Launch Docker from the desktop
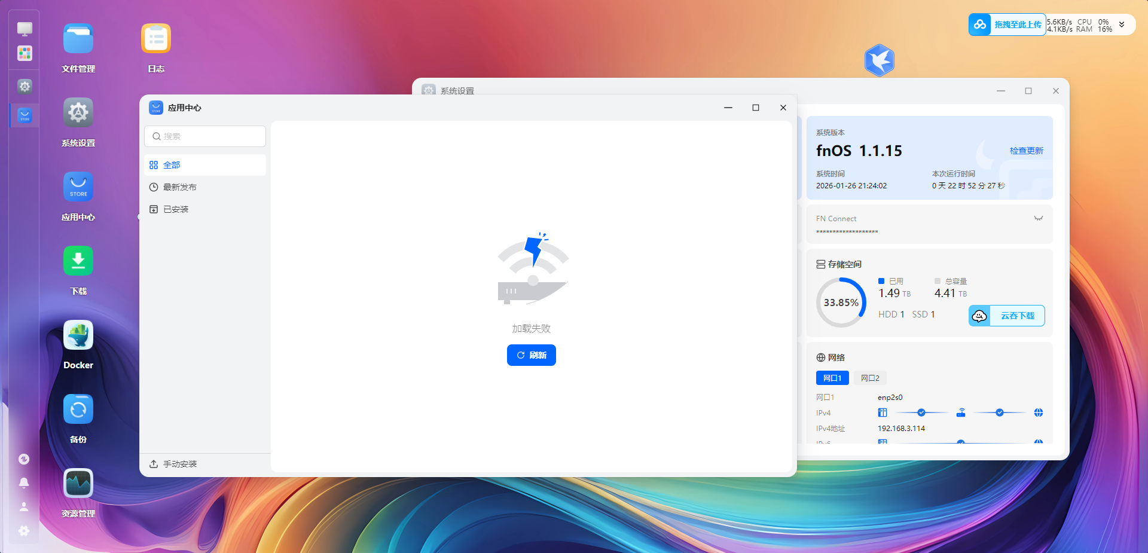1148x553 pixels. pos(78,335)
